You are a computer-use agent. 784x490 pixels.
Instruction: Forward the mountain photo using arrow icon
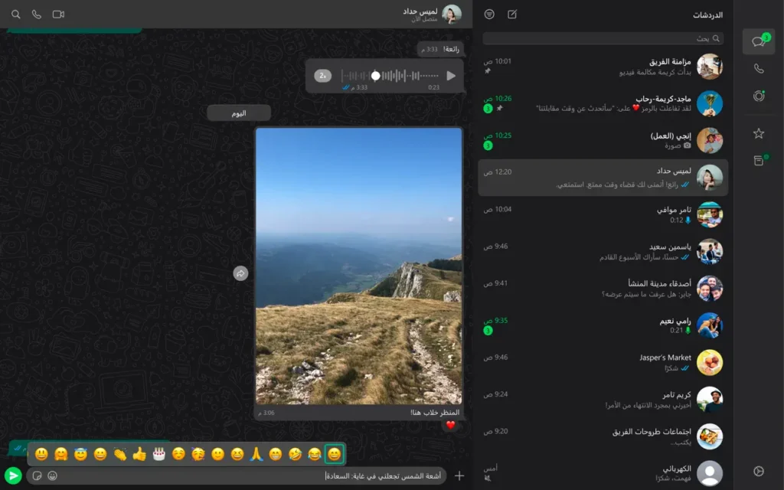tap(240, 273)
